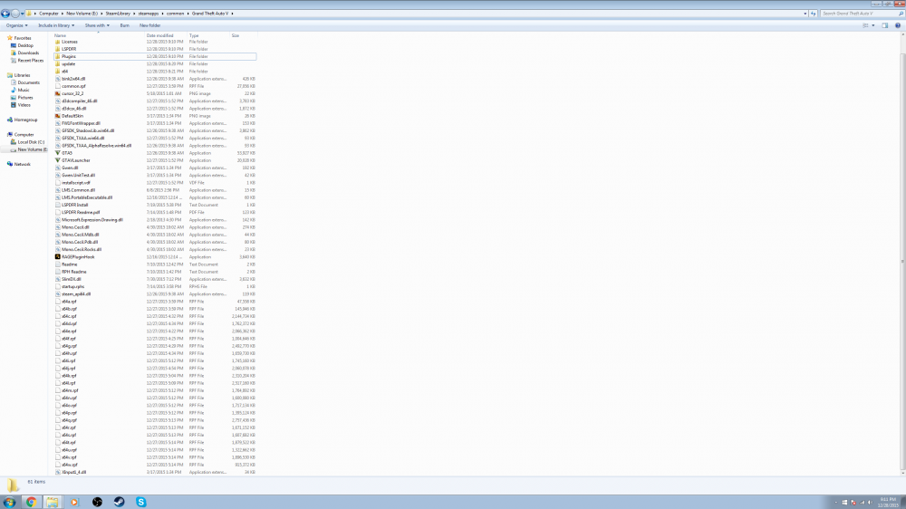Image resolution: width=906 pixels, height=509 pixels.
Task: Select the Licenses folder icon
Action: [x=58, y=42]
